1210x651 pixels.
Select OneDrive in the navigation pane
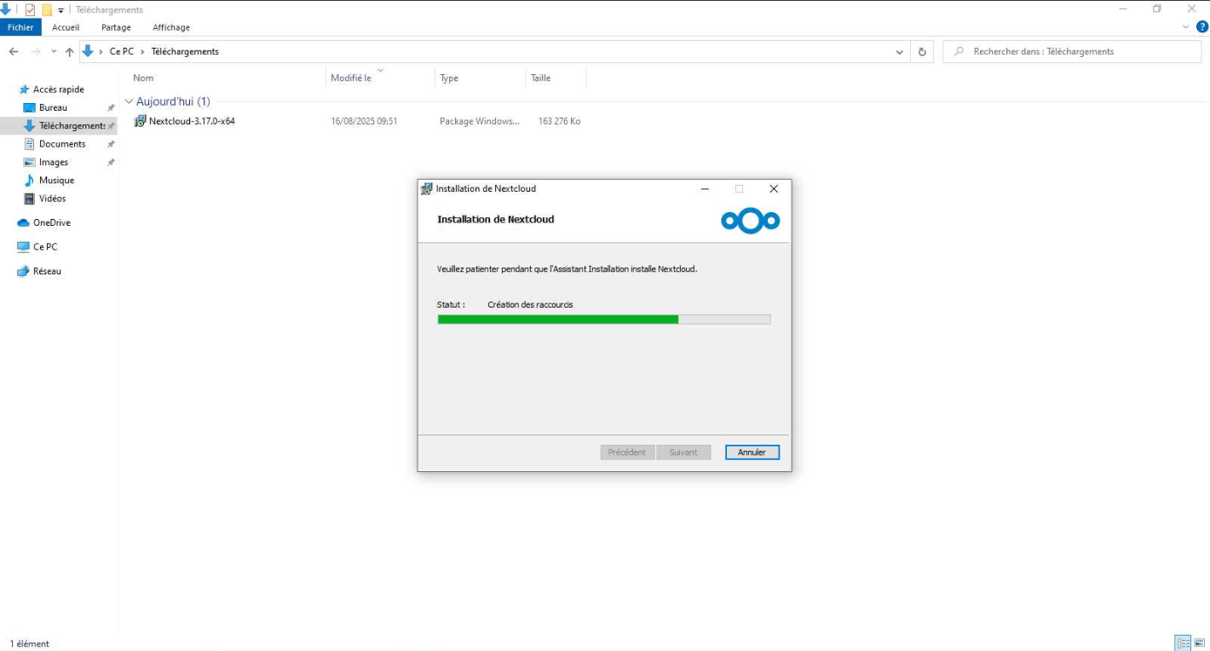point(51,222)
